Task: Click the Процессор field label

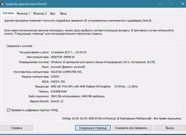Action: (x=42, y=87)
